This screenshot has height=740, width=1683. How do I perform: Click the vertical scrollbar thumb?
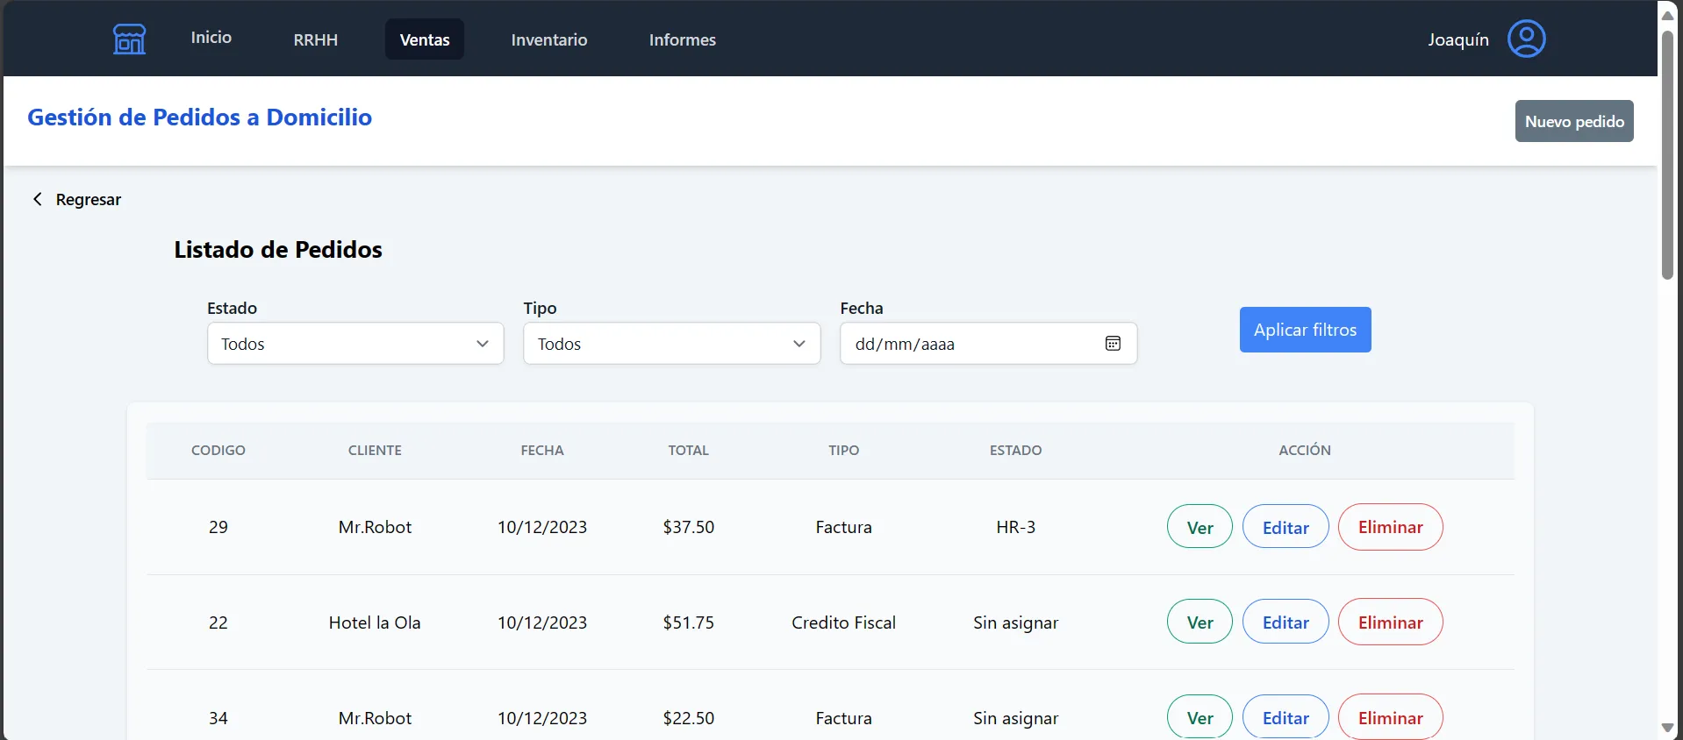(1667, 154)
